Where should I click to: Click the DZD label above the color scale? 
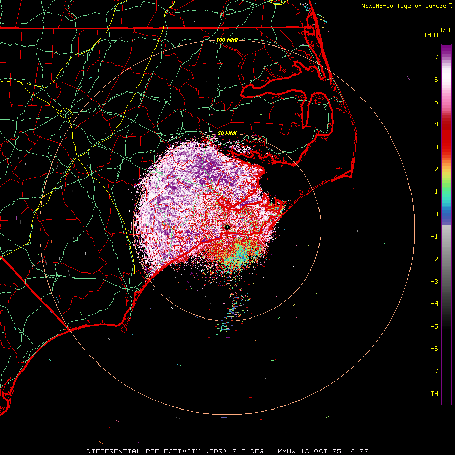[x=444, y=30]
